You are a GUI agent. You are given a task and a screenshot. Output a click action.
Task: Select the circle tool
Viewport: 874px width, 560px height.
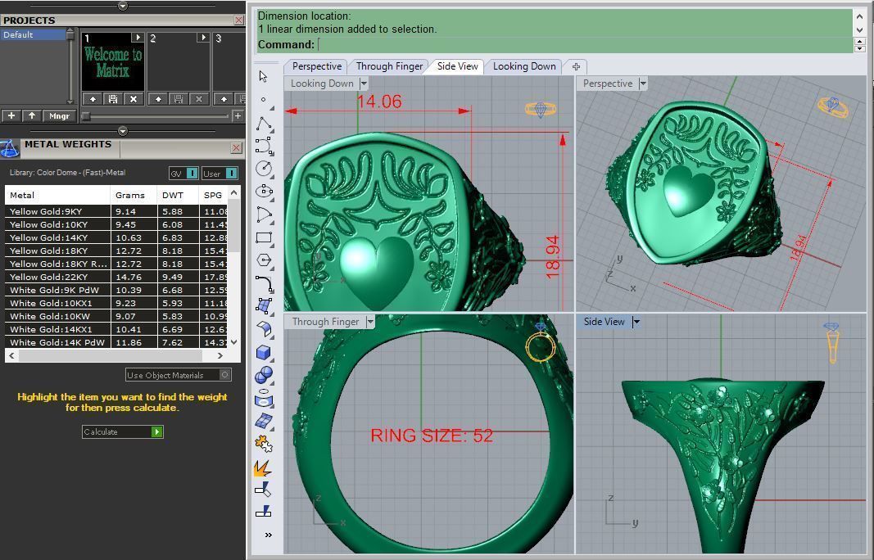click(264, 169)
